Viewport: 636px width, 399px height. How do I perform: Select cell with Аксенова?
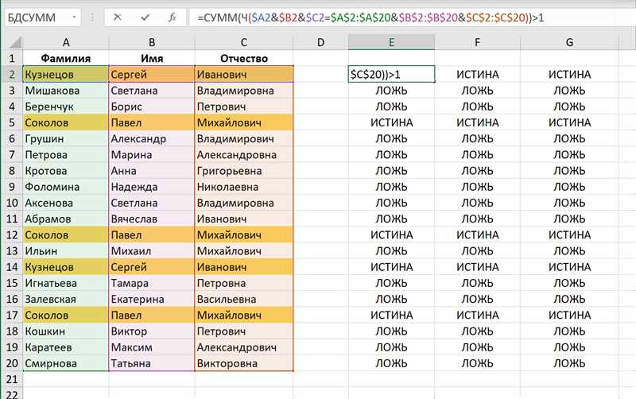pos(66,203)
